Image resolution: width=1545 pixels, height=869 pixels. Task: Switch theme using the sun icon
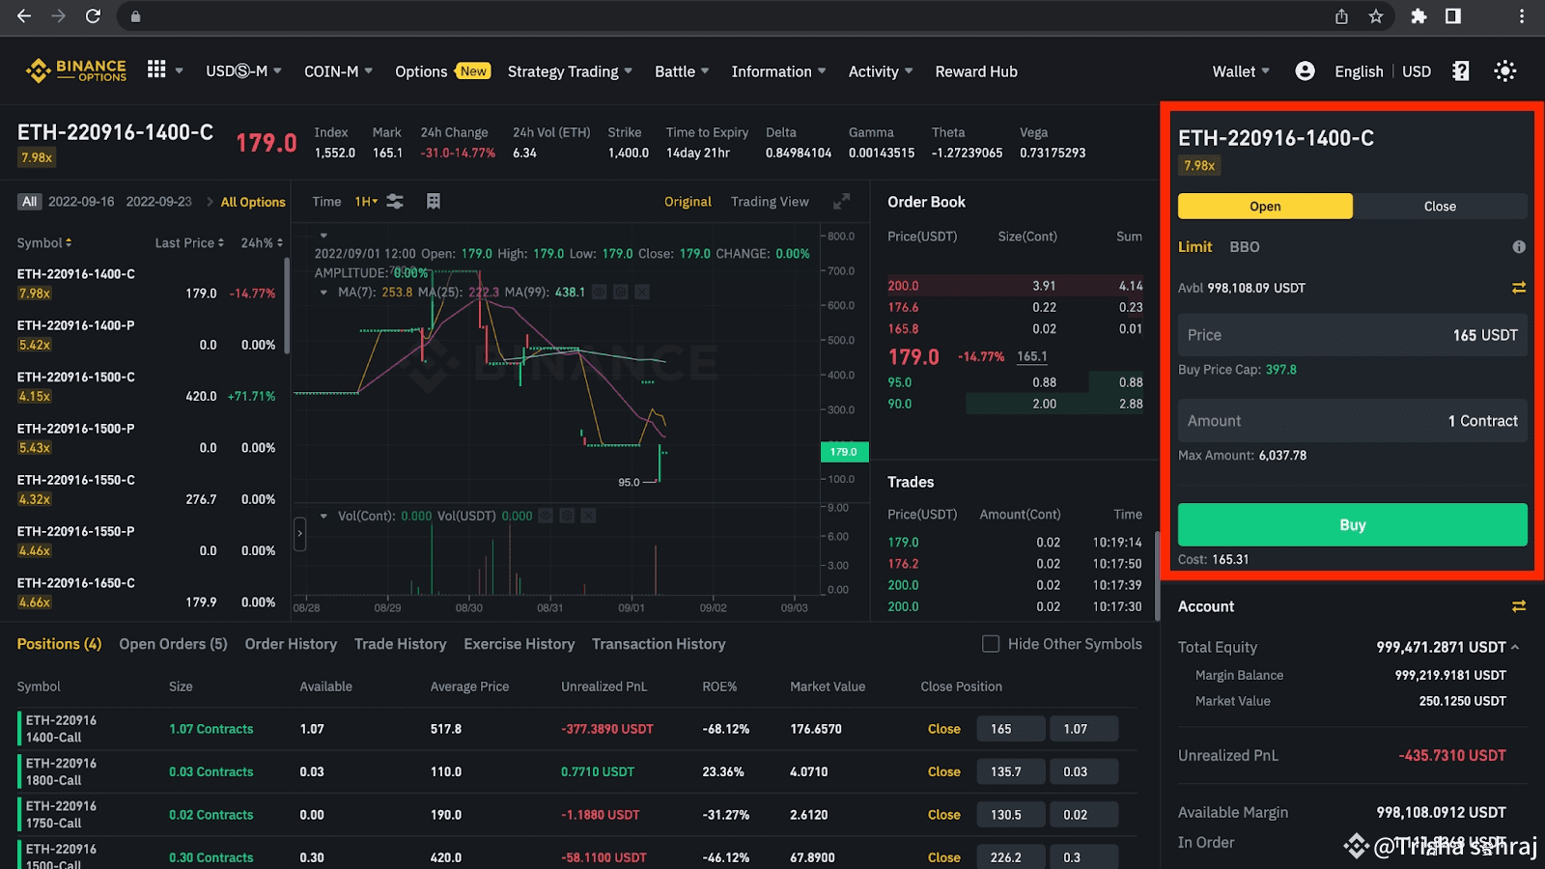tap(1504, 71)
